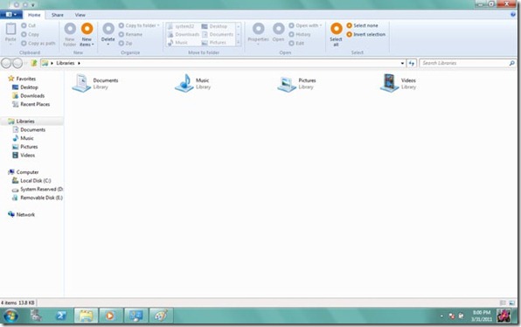Switch to large icons view via status bar icon

point(511,303)
